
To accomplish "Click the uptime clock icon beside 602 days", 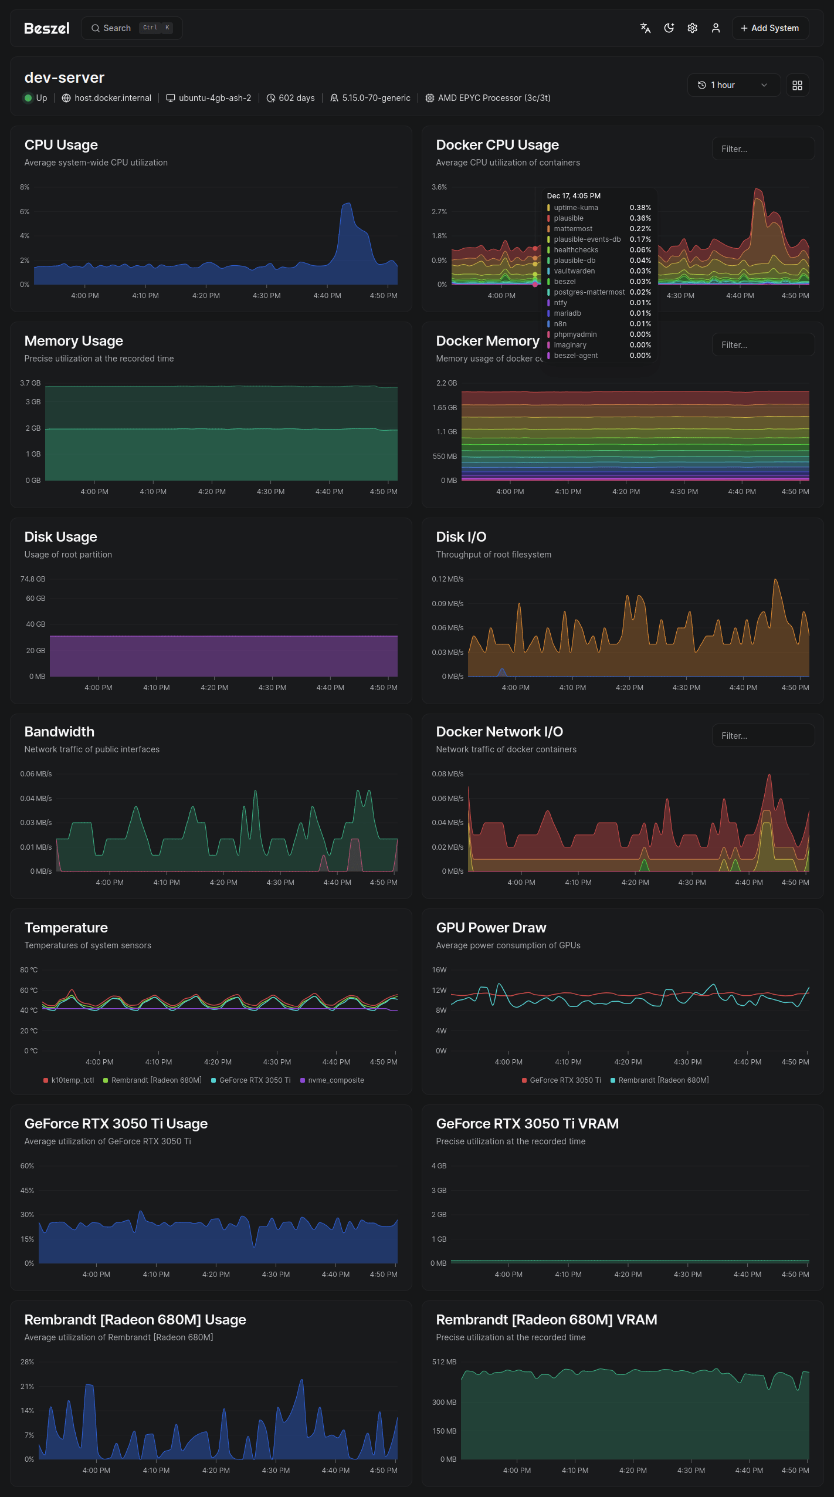I will click(x=271, y=98).
